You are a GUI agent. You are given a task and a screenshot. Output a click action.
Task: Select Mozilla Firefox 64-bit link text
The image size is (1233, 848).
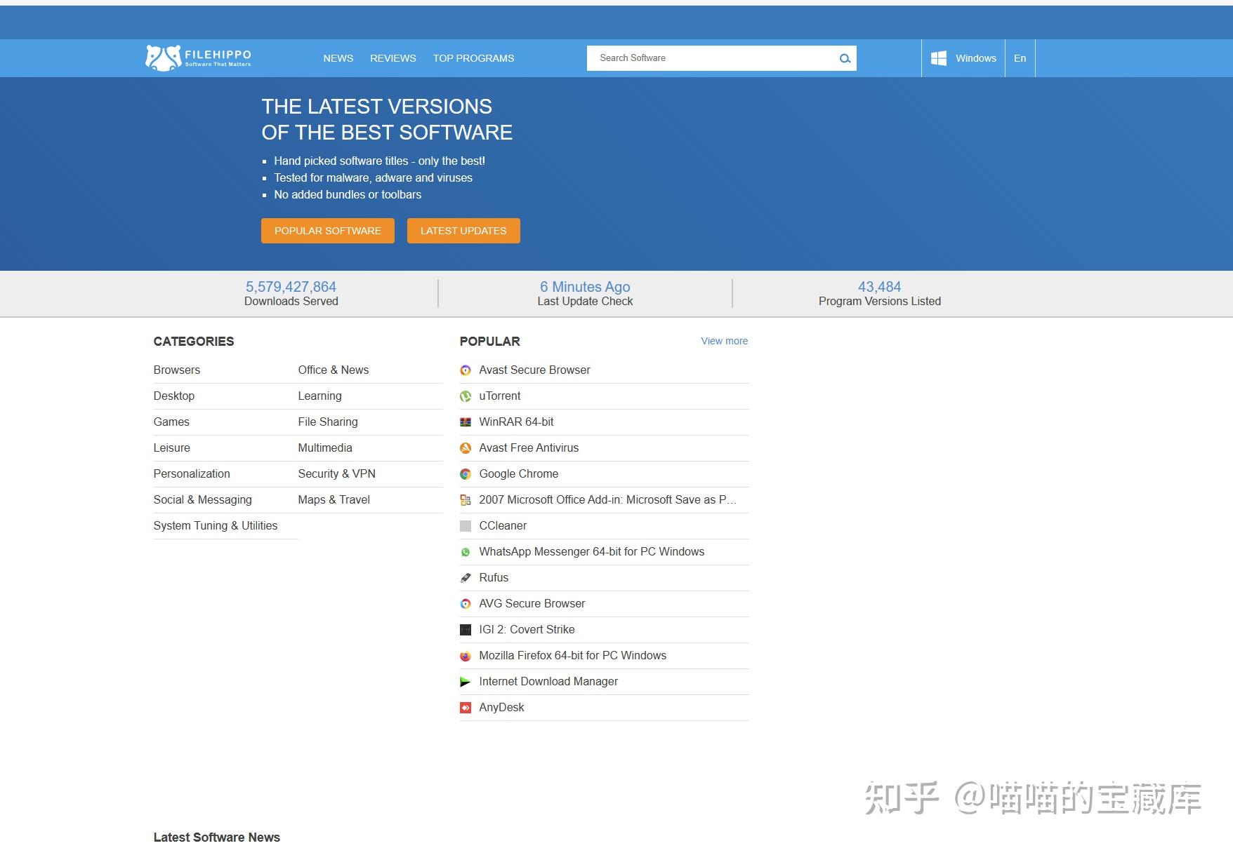point(573,655)
